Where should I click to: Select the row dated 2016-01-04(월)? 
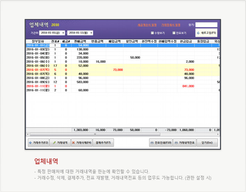pyautogui.click(x=123, y=53)
